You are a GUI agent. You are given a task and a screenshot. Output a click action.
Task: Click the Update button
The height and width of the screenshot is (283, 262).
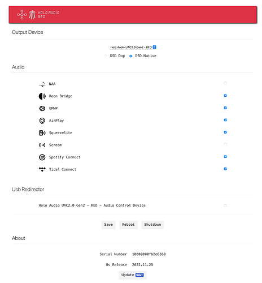[x=133, y=275]
